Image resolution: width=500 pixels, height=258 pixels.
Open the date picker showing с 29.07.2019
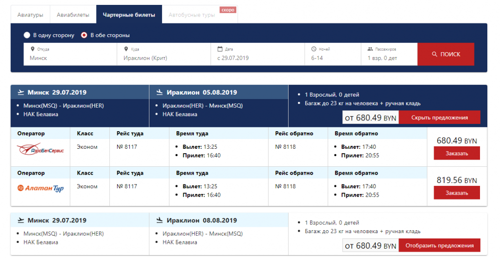(x=258, y=54)
